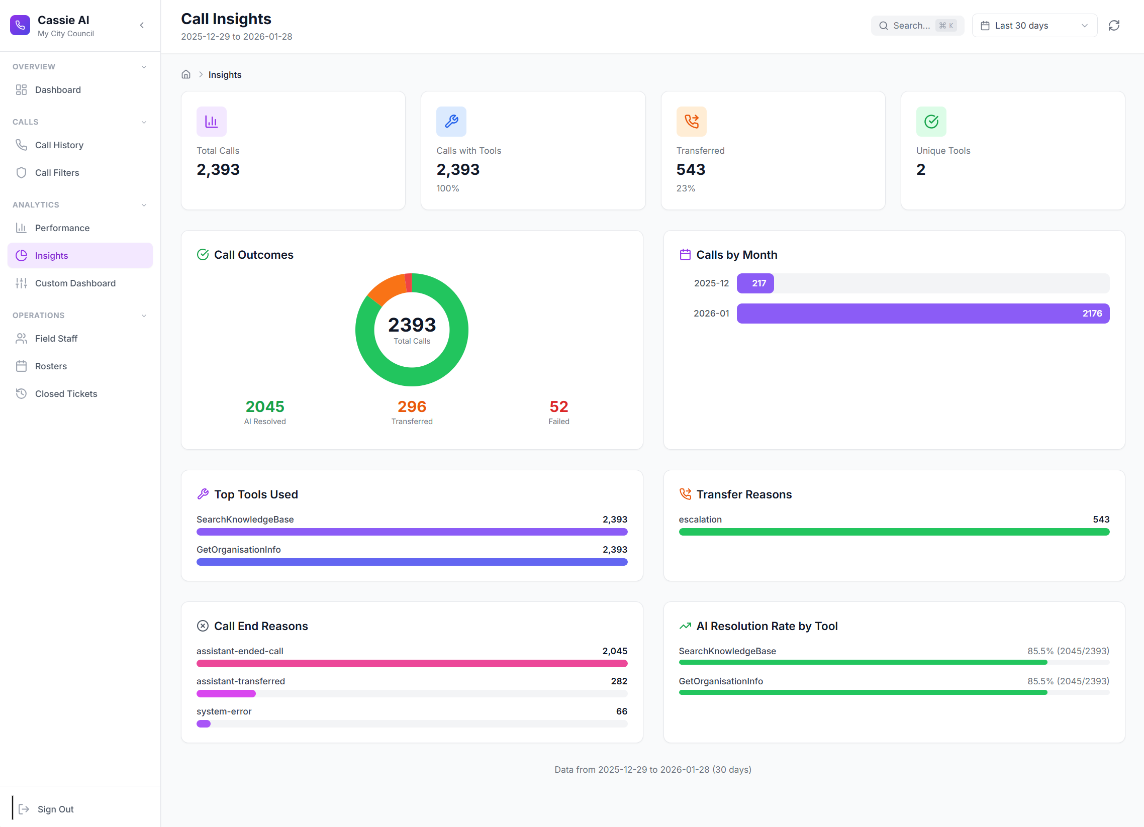This screenshot has width=1144, height=827.
Task: Click the Cassie AI phone logo icon
Action: coord(20,25)
